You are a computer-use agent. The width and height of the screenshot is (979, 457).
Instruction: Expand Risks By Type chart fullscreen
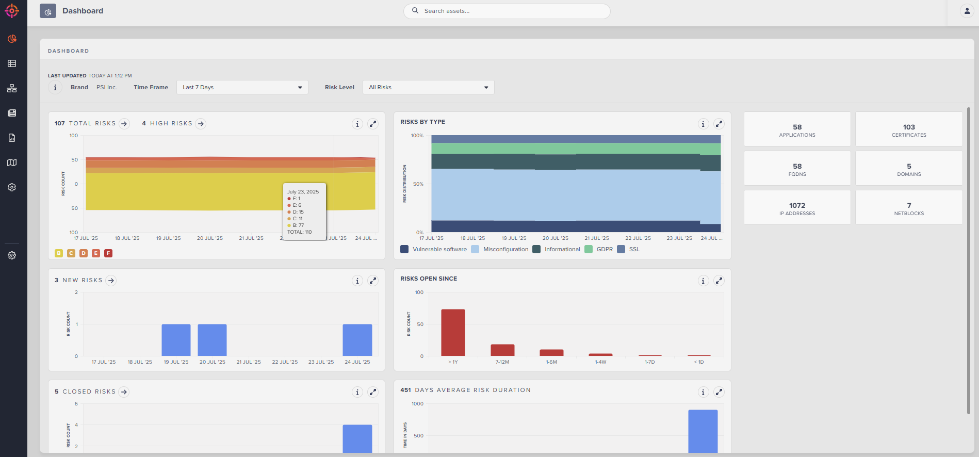pos(719,124)
